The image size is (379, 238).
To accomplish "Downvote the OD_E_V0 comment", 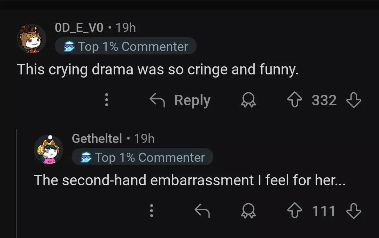I will pos(353,101).
